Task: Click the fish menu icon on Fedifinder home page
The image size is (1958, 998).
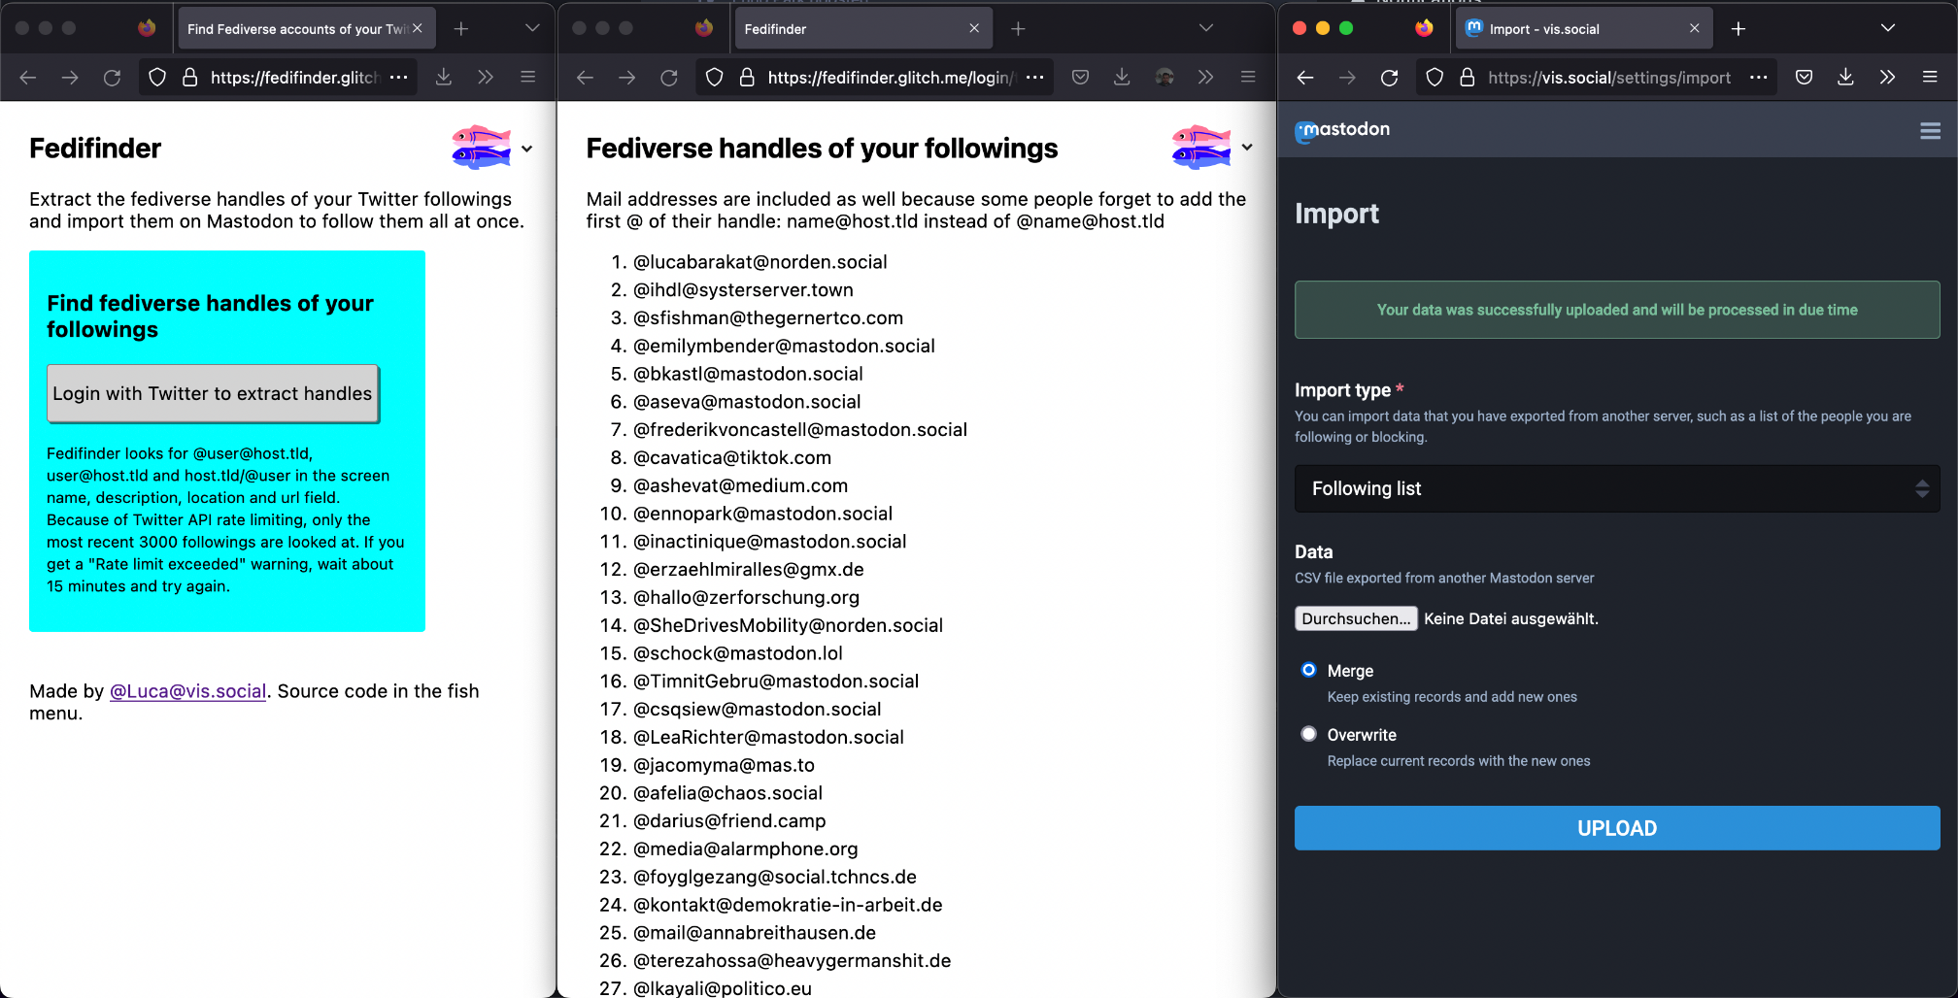Action: (x=482, y=148)
